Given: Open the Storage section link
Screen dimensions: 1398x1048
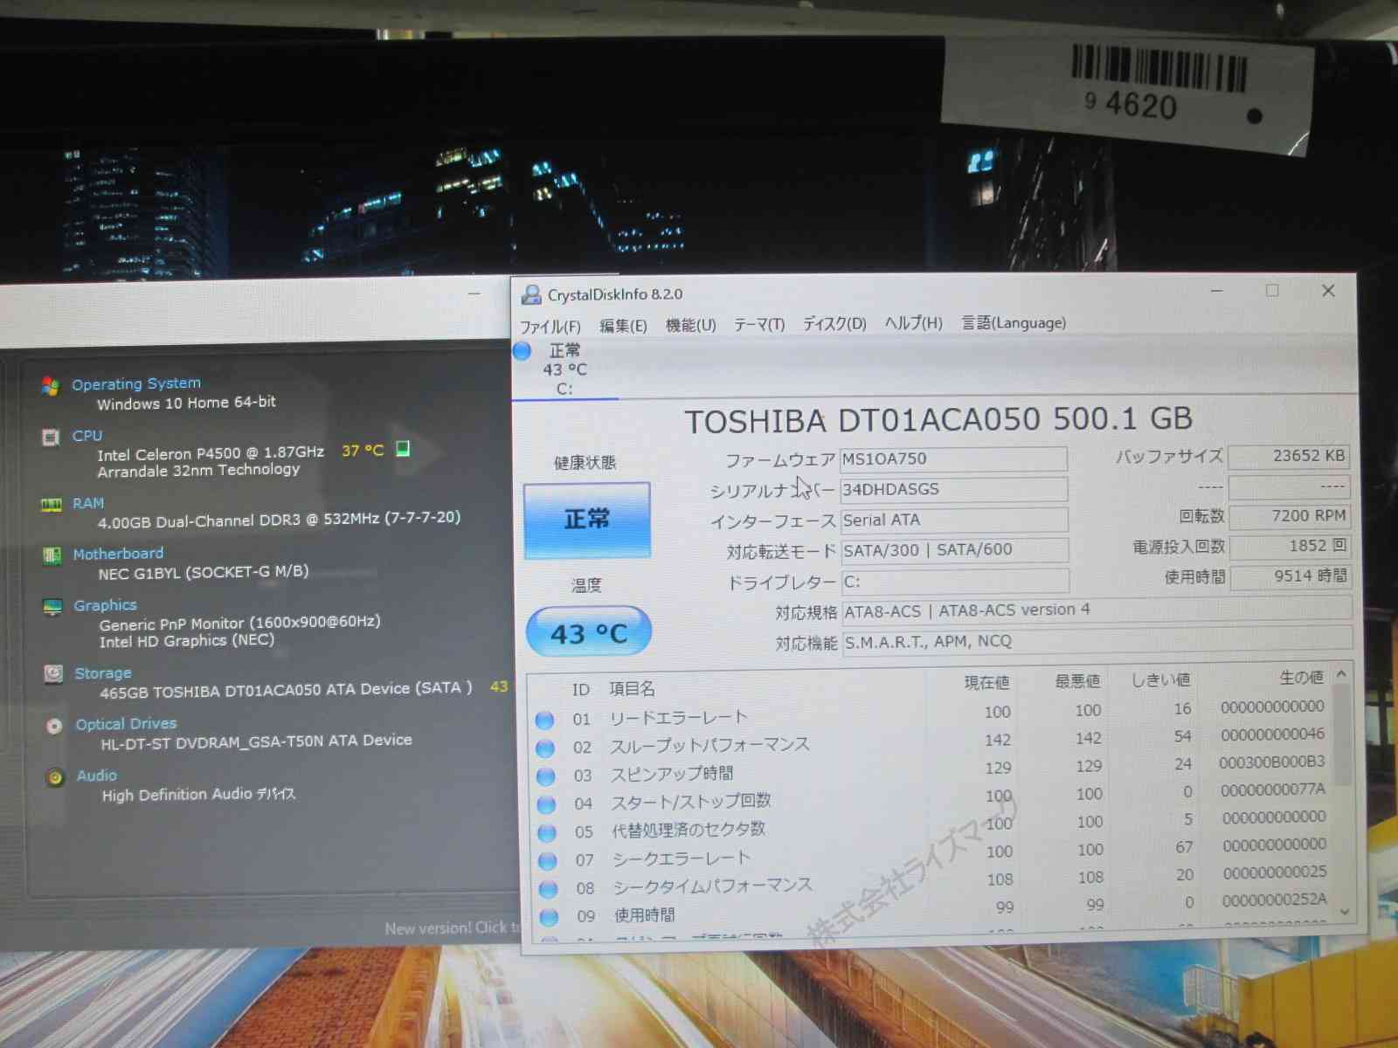Looking at the screenshot, I should point(103,673).
